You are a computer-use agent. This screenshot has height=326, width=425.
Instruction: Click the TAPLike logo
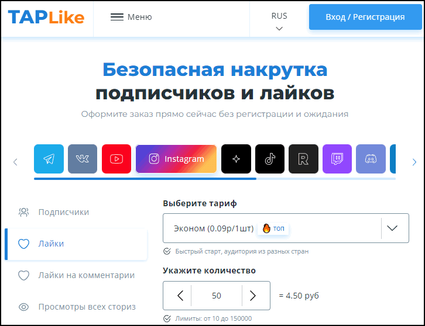[46, 17]
